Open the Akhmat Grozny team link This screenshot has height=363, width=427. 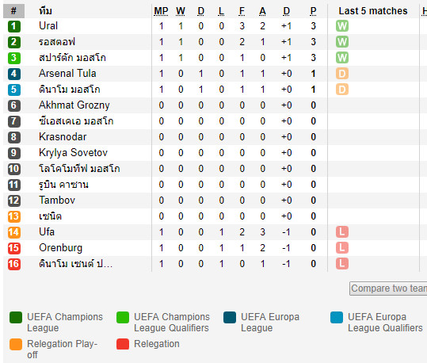(74, 105)
